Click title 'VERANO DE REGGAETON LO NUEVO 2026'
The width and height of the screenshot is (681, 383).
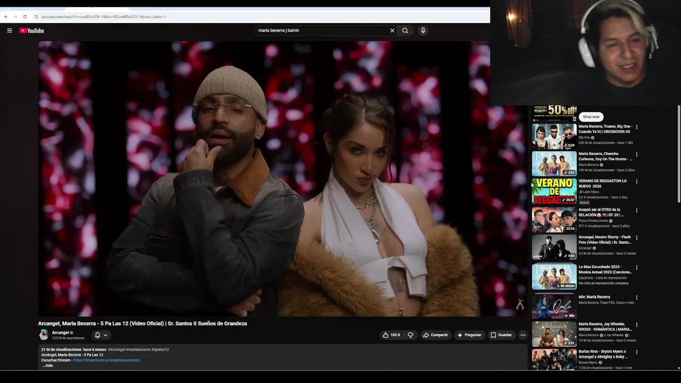[603, 184]
